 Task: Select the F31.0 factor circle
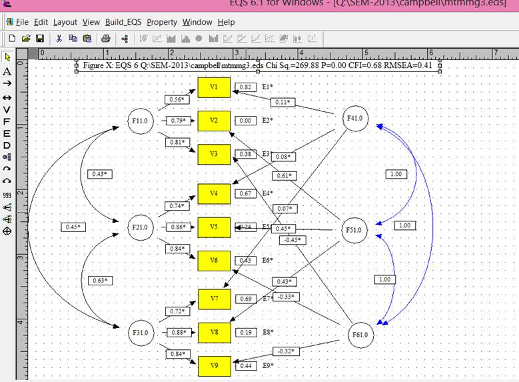[141, 333]
